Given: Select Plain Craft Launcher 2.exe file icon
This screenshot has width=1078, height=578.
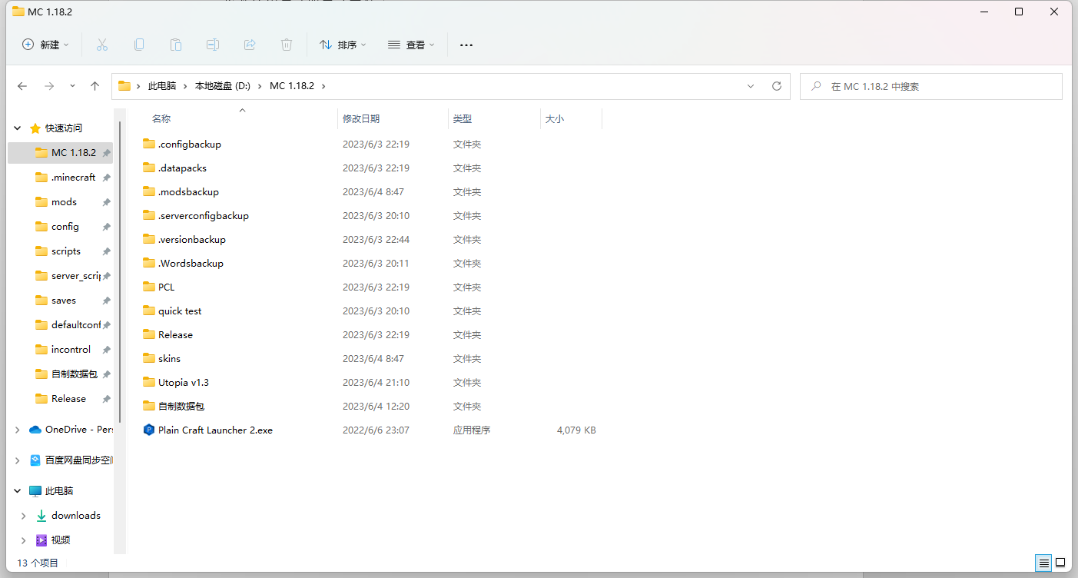Looking at the screenshot, I should click(149, 430).
